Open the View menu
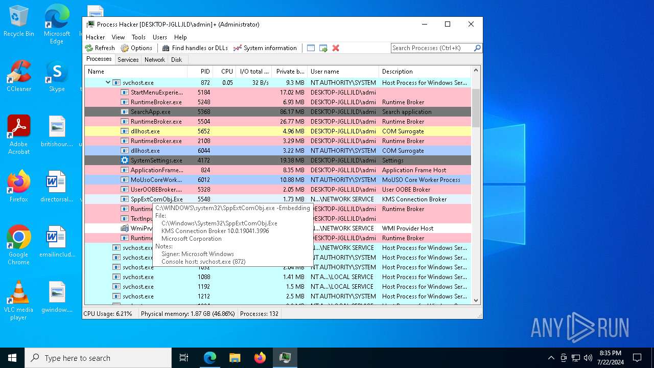 click(x=118, y=37)
